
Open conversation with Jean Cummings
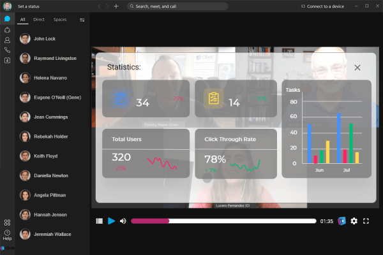click(x=52, y=117)
